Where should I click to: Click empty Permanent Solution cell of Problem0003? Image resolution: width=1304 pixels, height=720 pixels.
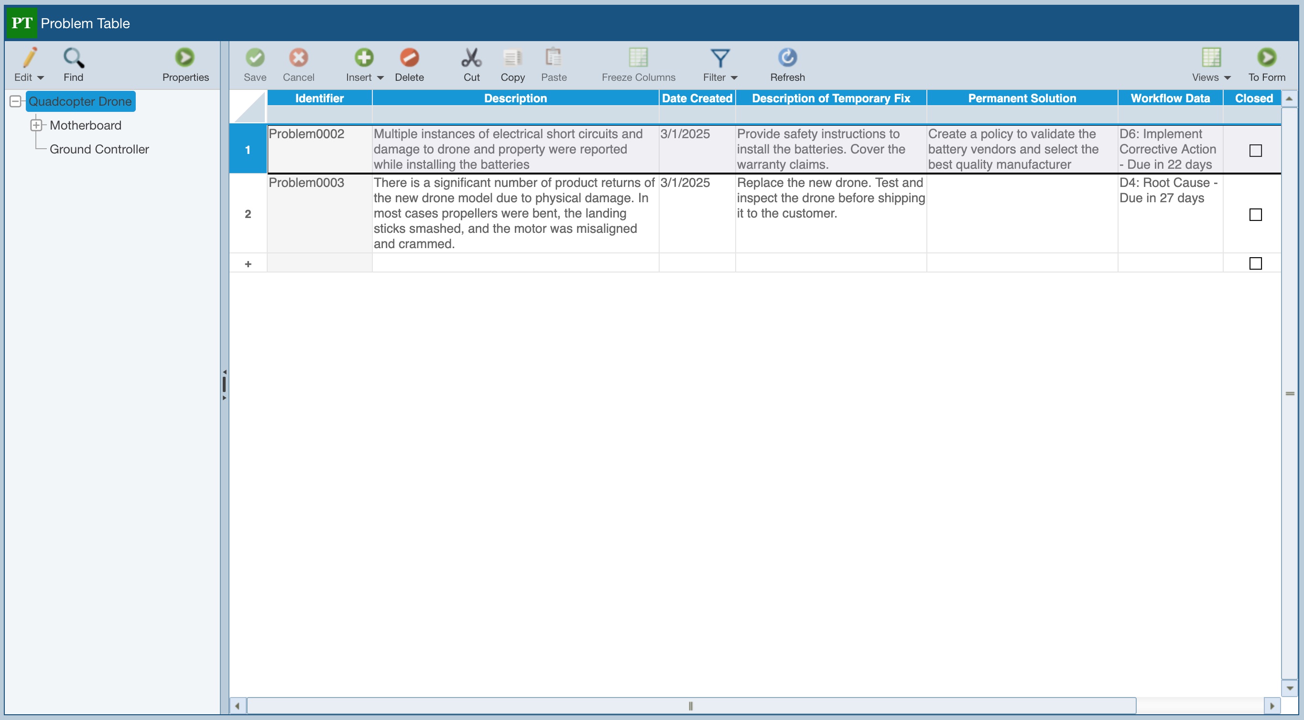click(x=1022, y=213)
